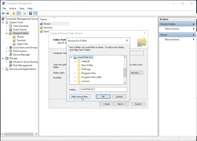Click OK in Browse For Folder
This screenshot has height=141, width=197.
coord(103,96)
